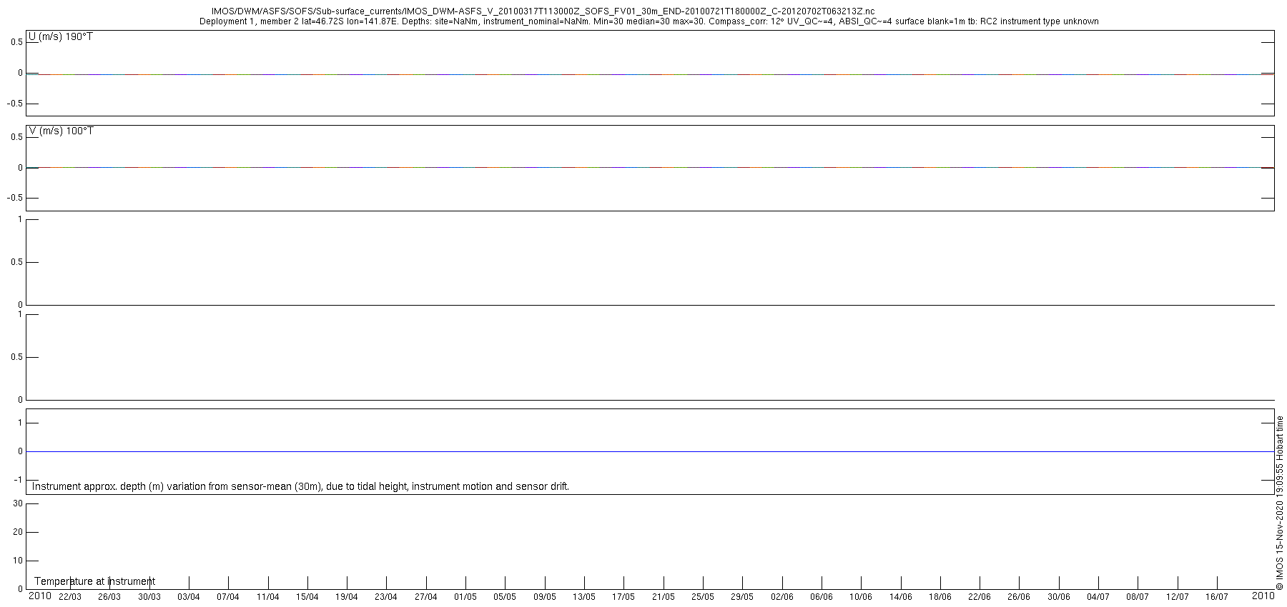Click the 23/04 date tick label

386,597
